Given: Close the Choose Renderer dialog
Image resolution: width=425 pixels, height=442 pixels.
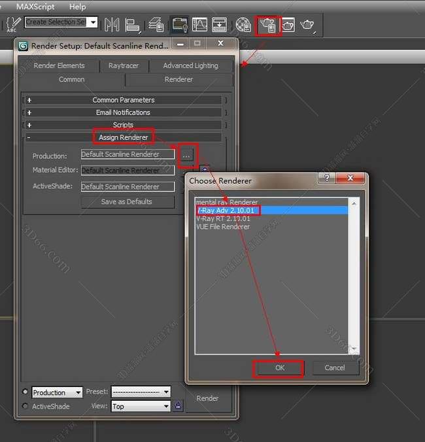Looking at the screenshot, I should pyautogui.click(x=350, y=178).
